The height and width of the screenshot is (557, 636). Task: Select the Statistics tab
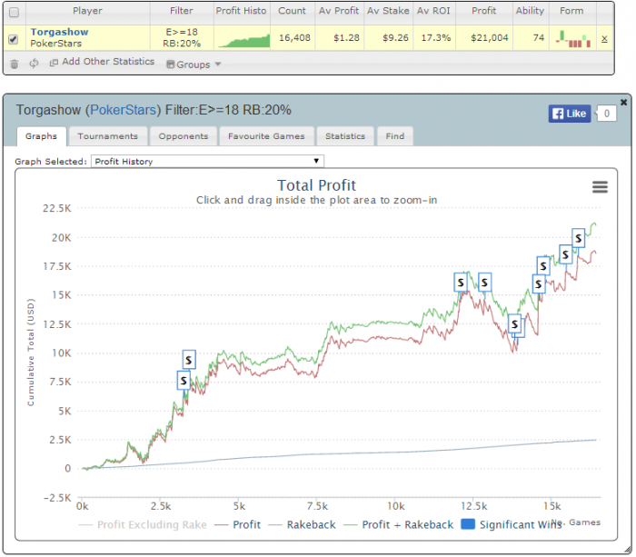(x=344, y=136)
